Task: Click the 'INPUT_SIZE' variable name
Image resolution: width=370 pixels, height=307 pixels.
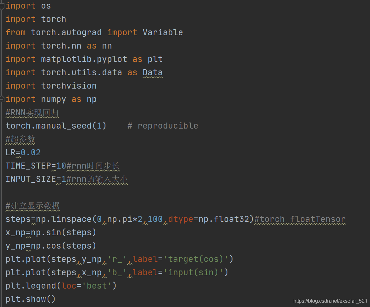Action: (x=31, y=179)
